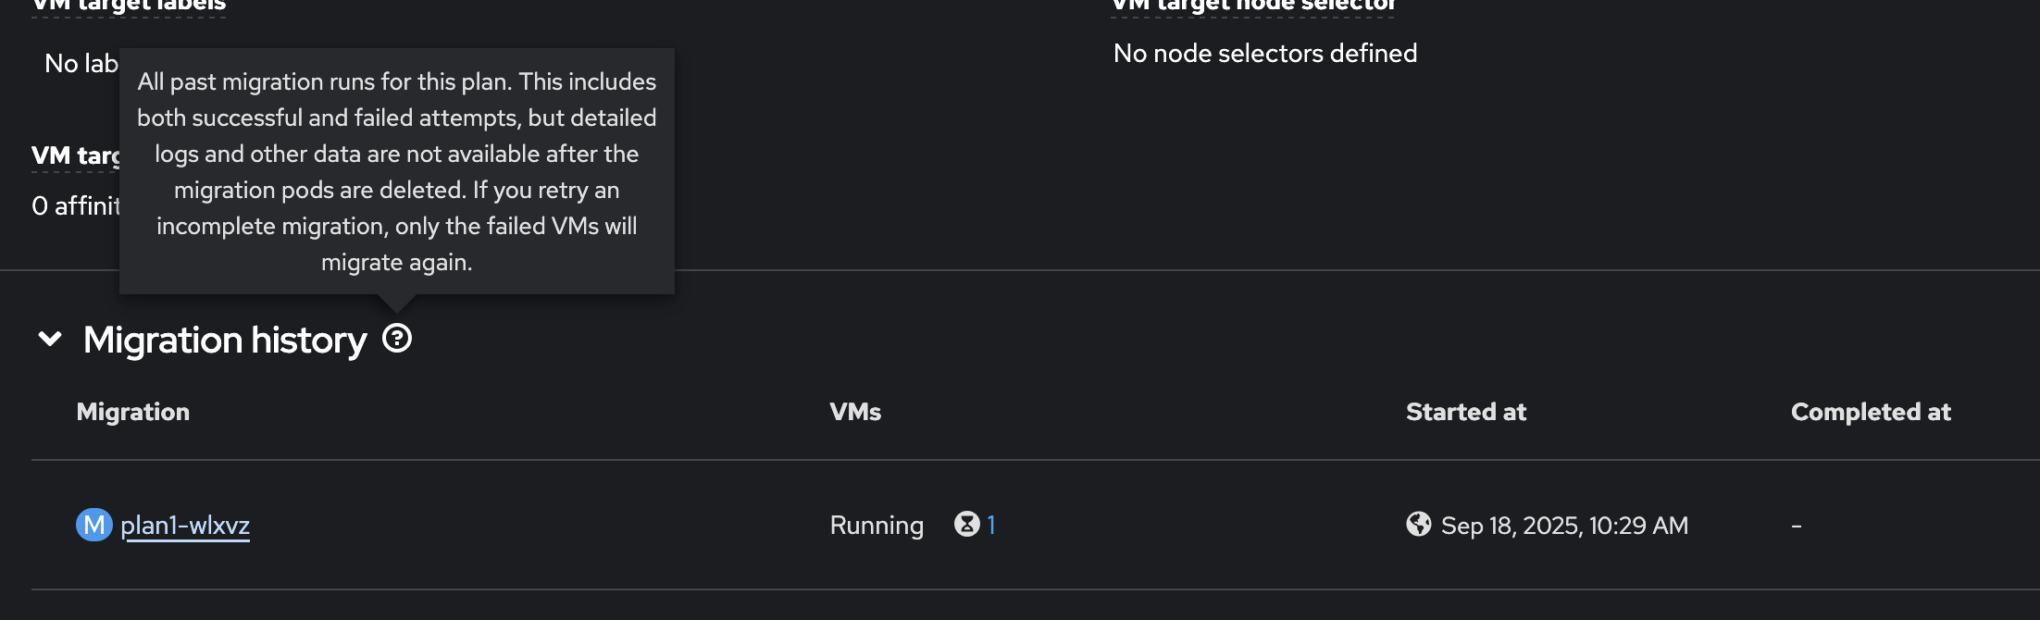
Task: Collapse the Migration history section
Action: pos(50,340)
